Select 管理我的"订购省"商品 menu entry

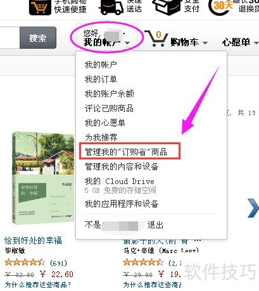[126, 152]
